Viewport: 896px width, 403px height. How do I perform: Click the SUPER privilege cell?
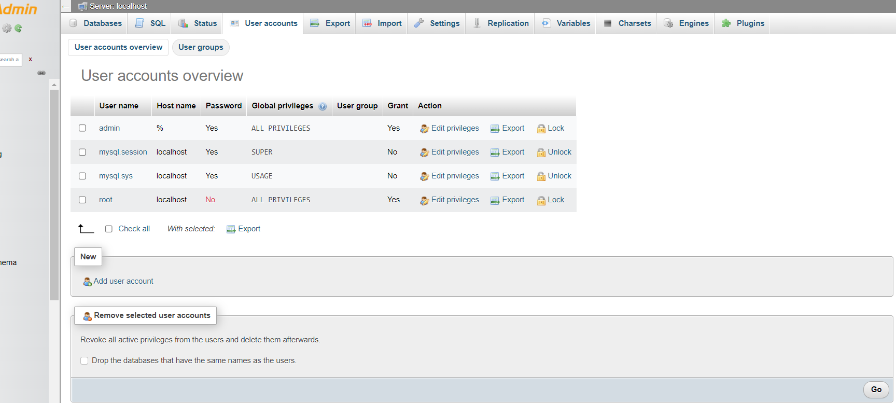click(262, 152)
